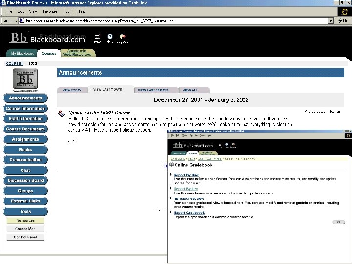Viewport: 352px width, 264px height.
Task: Click the Logout icon in main window
Action: (122, 38)
